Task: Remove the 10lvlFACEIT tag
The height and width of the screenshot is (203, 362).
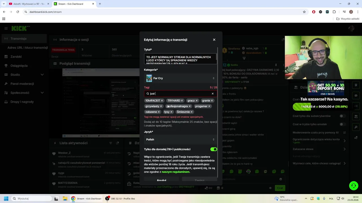Action: pos(162,101)
